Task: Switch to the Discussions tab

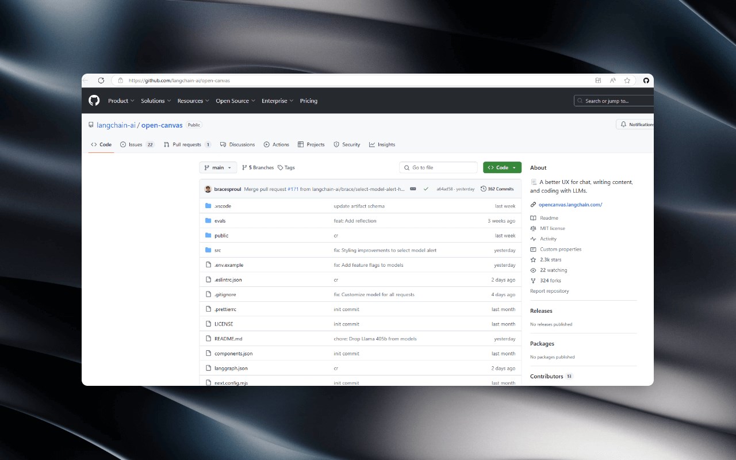Action: click(237, 144)
